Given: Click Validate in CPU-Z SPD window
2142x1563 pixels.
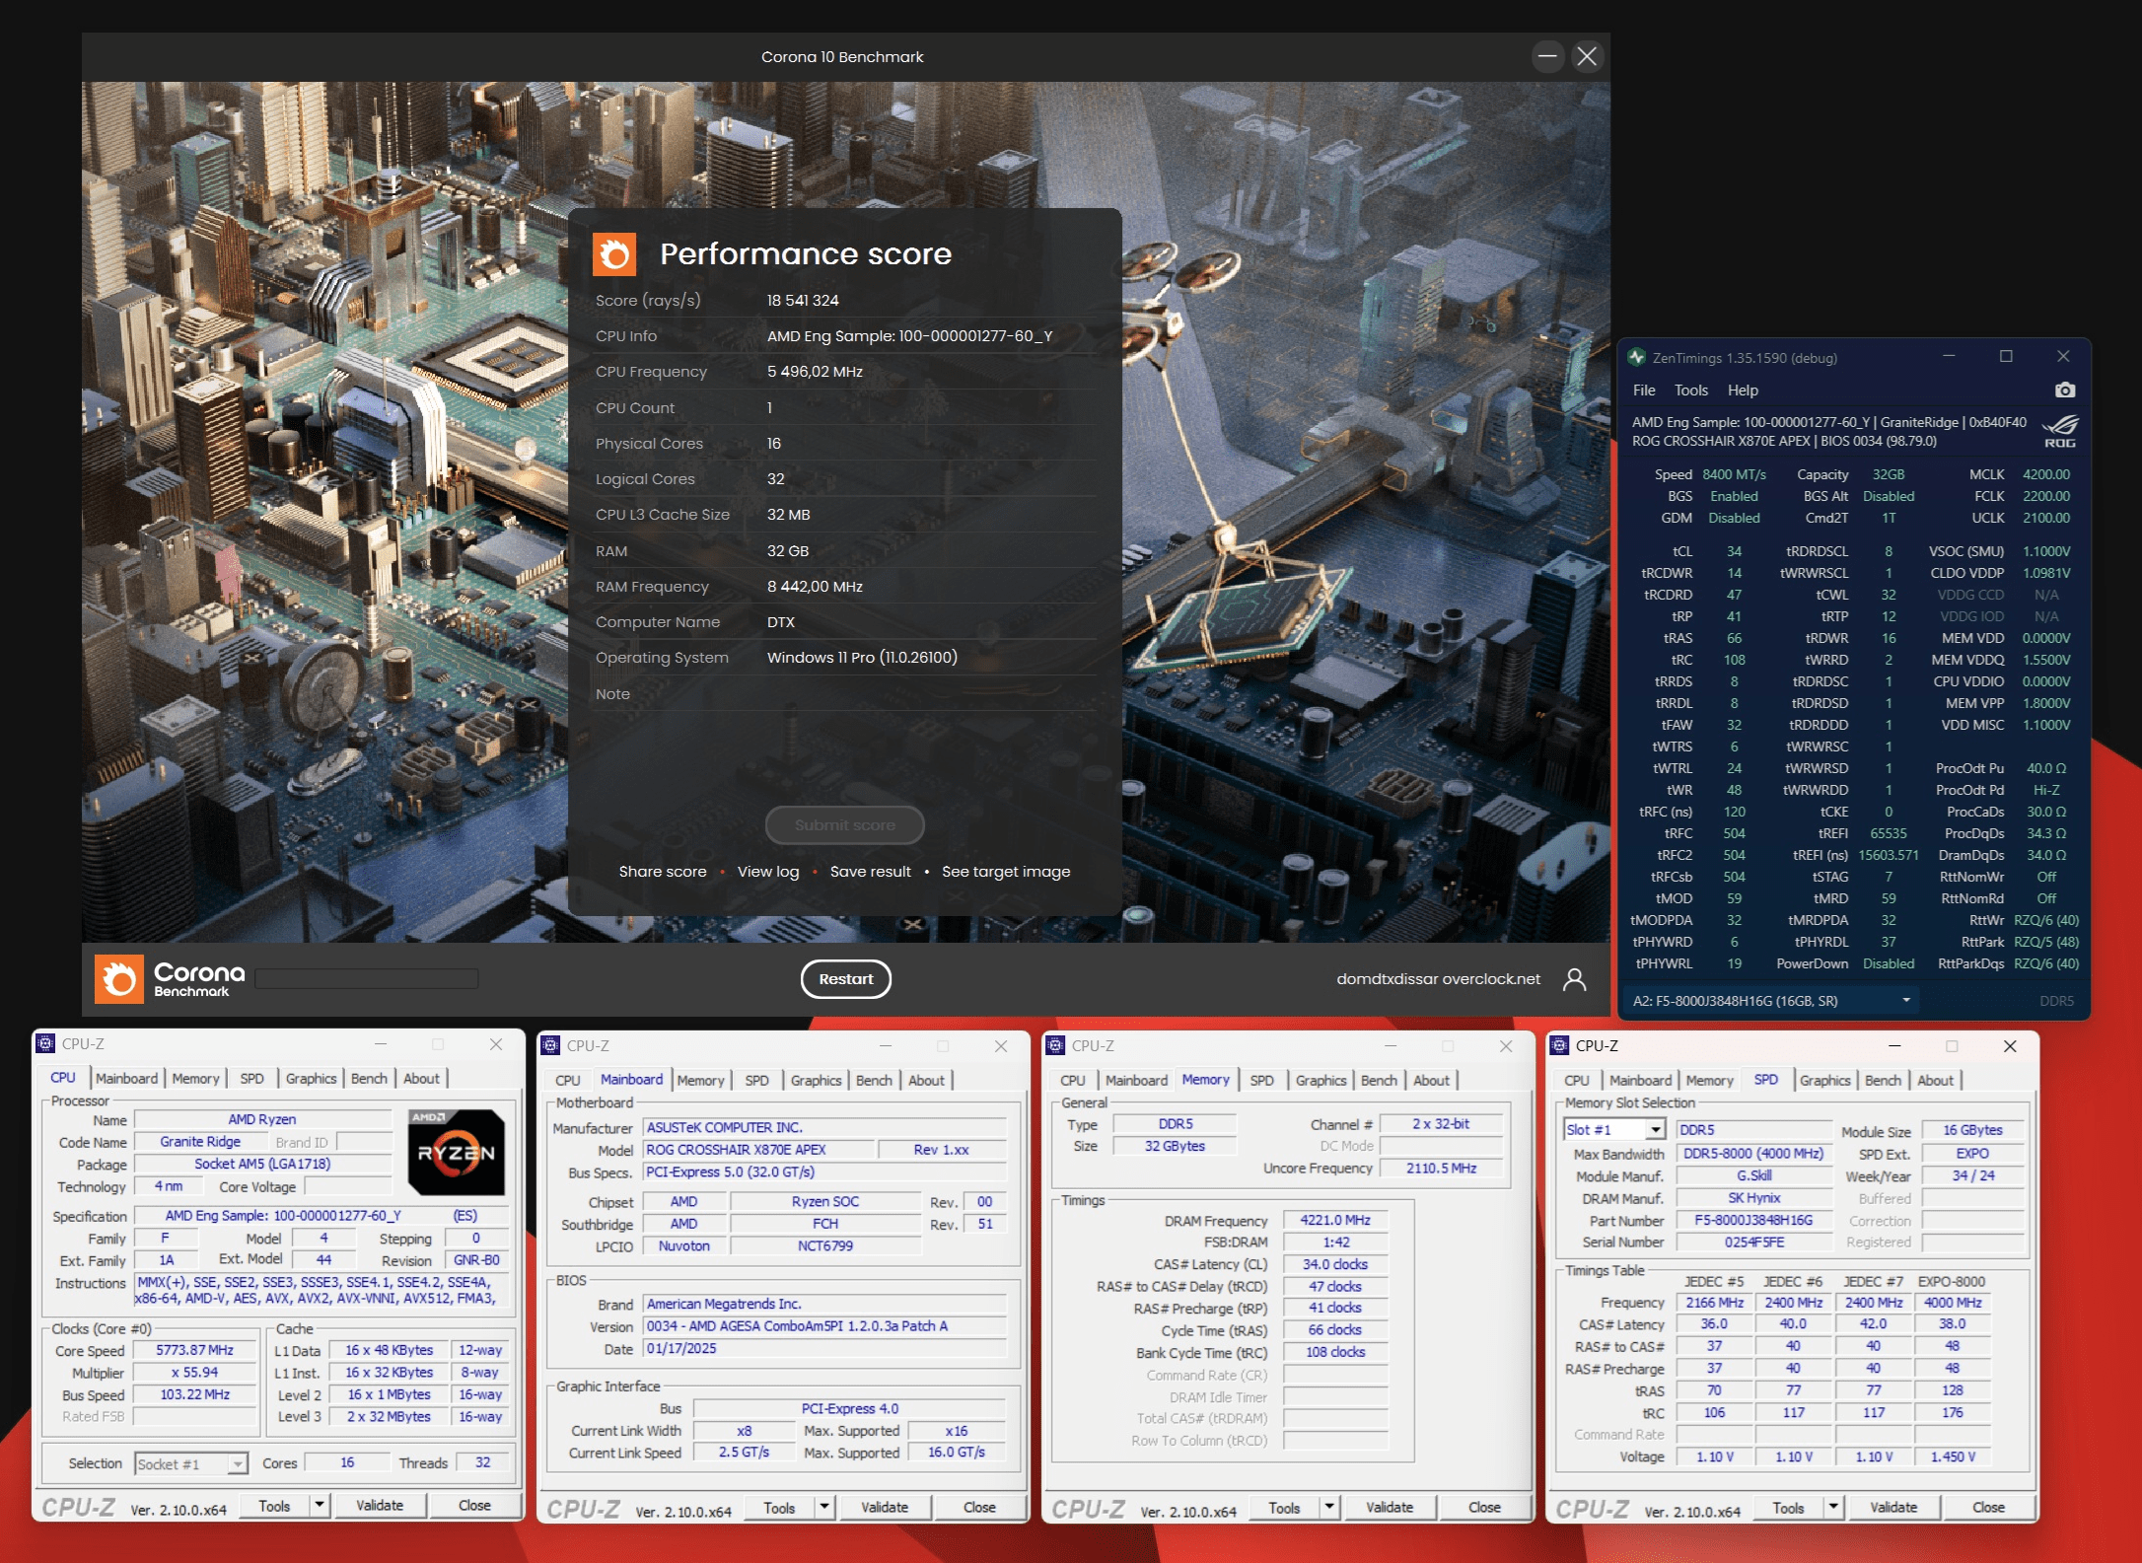Looking at the screenshot, I should click(x=1893, y=1507).
